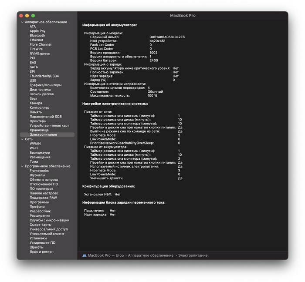Select ATA in the sidebar
Image resolution: width=305 pixels, height=282 pixels.
[x=33, y=27]
